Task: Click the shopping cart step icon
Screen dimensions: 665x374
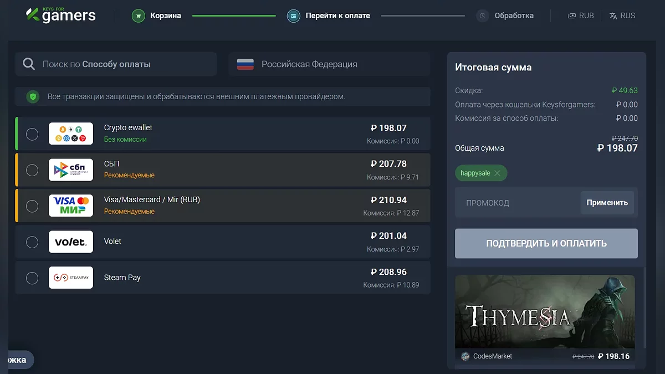Action: click(x=139, y=16)
